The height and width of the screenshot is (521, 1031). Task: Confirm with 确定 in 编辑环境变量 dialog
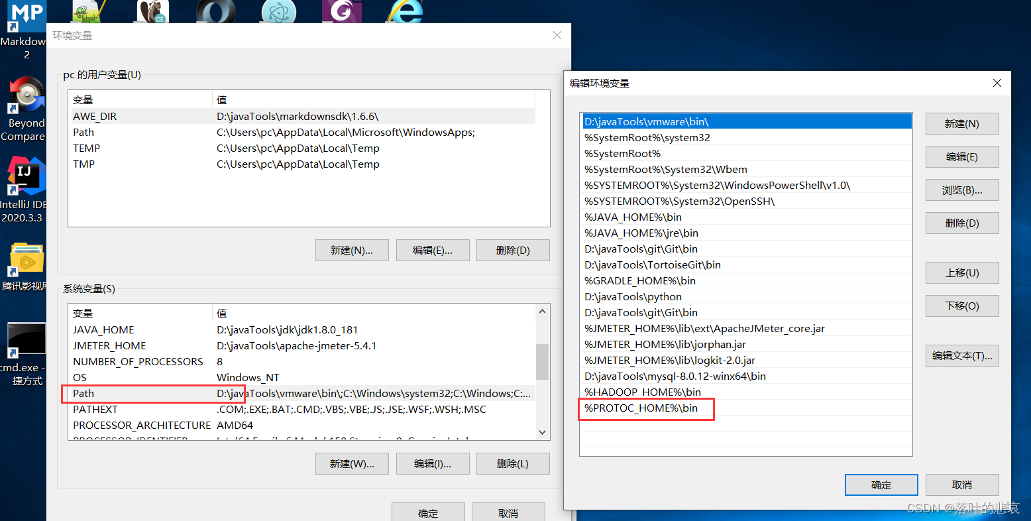(x=881, y=485)
